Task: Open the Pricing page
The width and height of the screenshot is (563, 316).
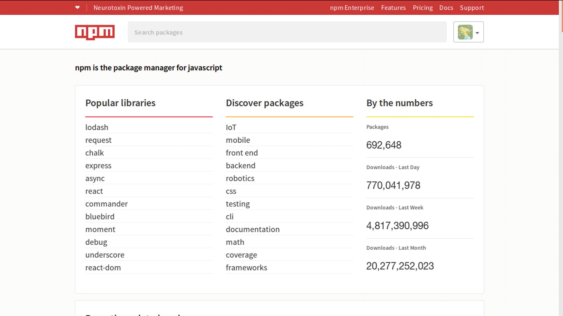Action: [423, 7]
